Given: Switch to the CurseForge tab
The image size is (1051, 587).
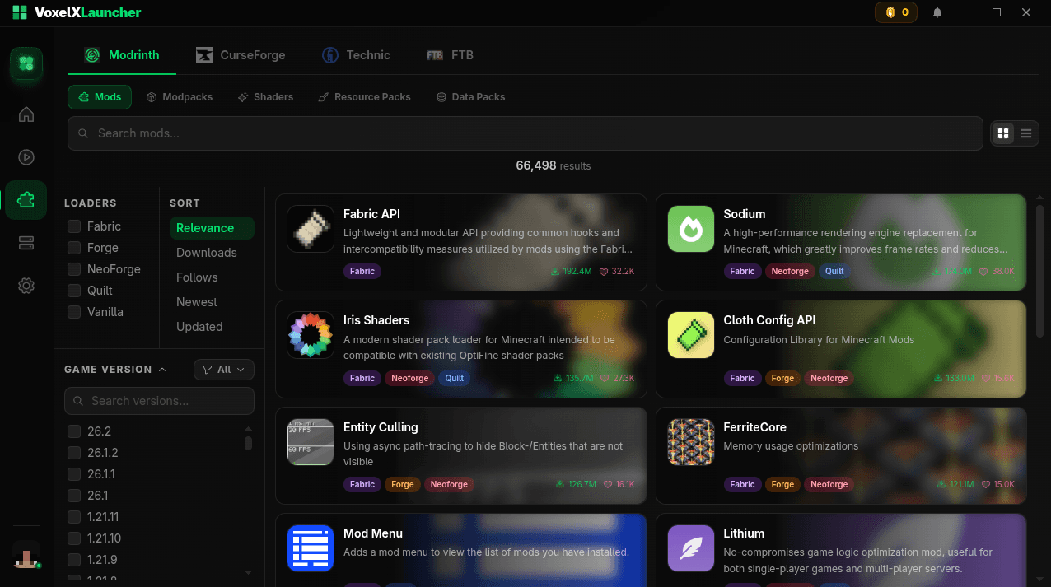Looking at the screenshot, I should point(241,55).
